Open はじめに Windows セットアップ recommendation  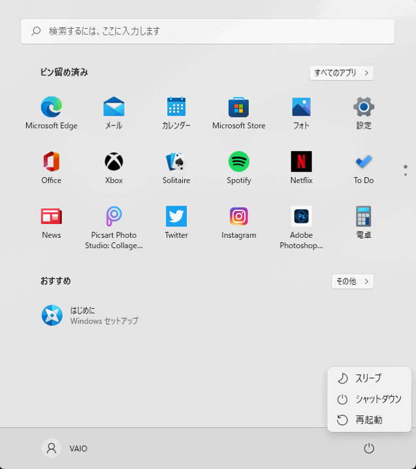click(x=90, y=315)
